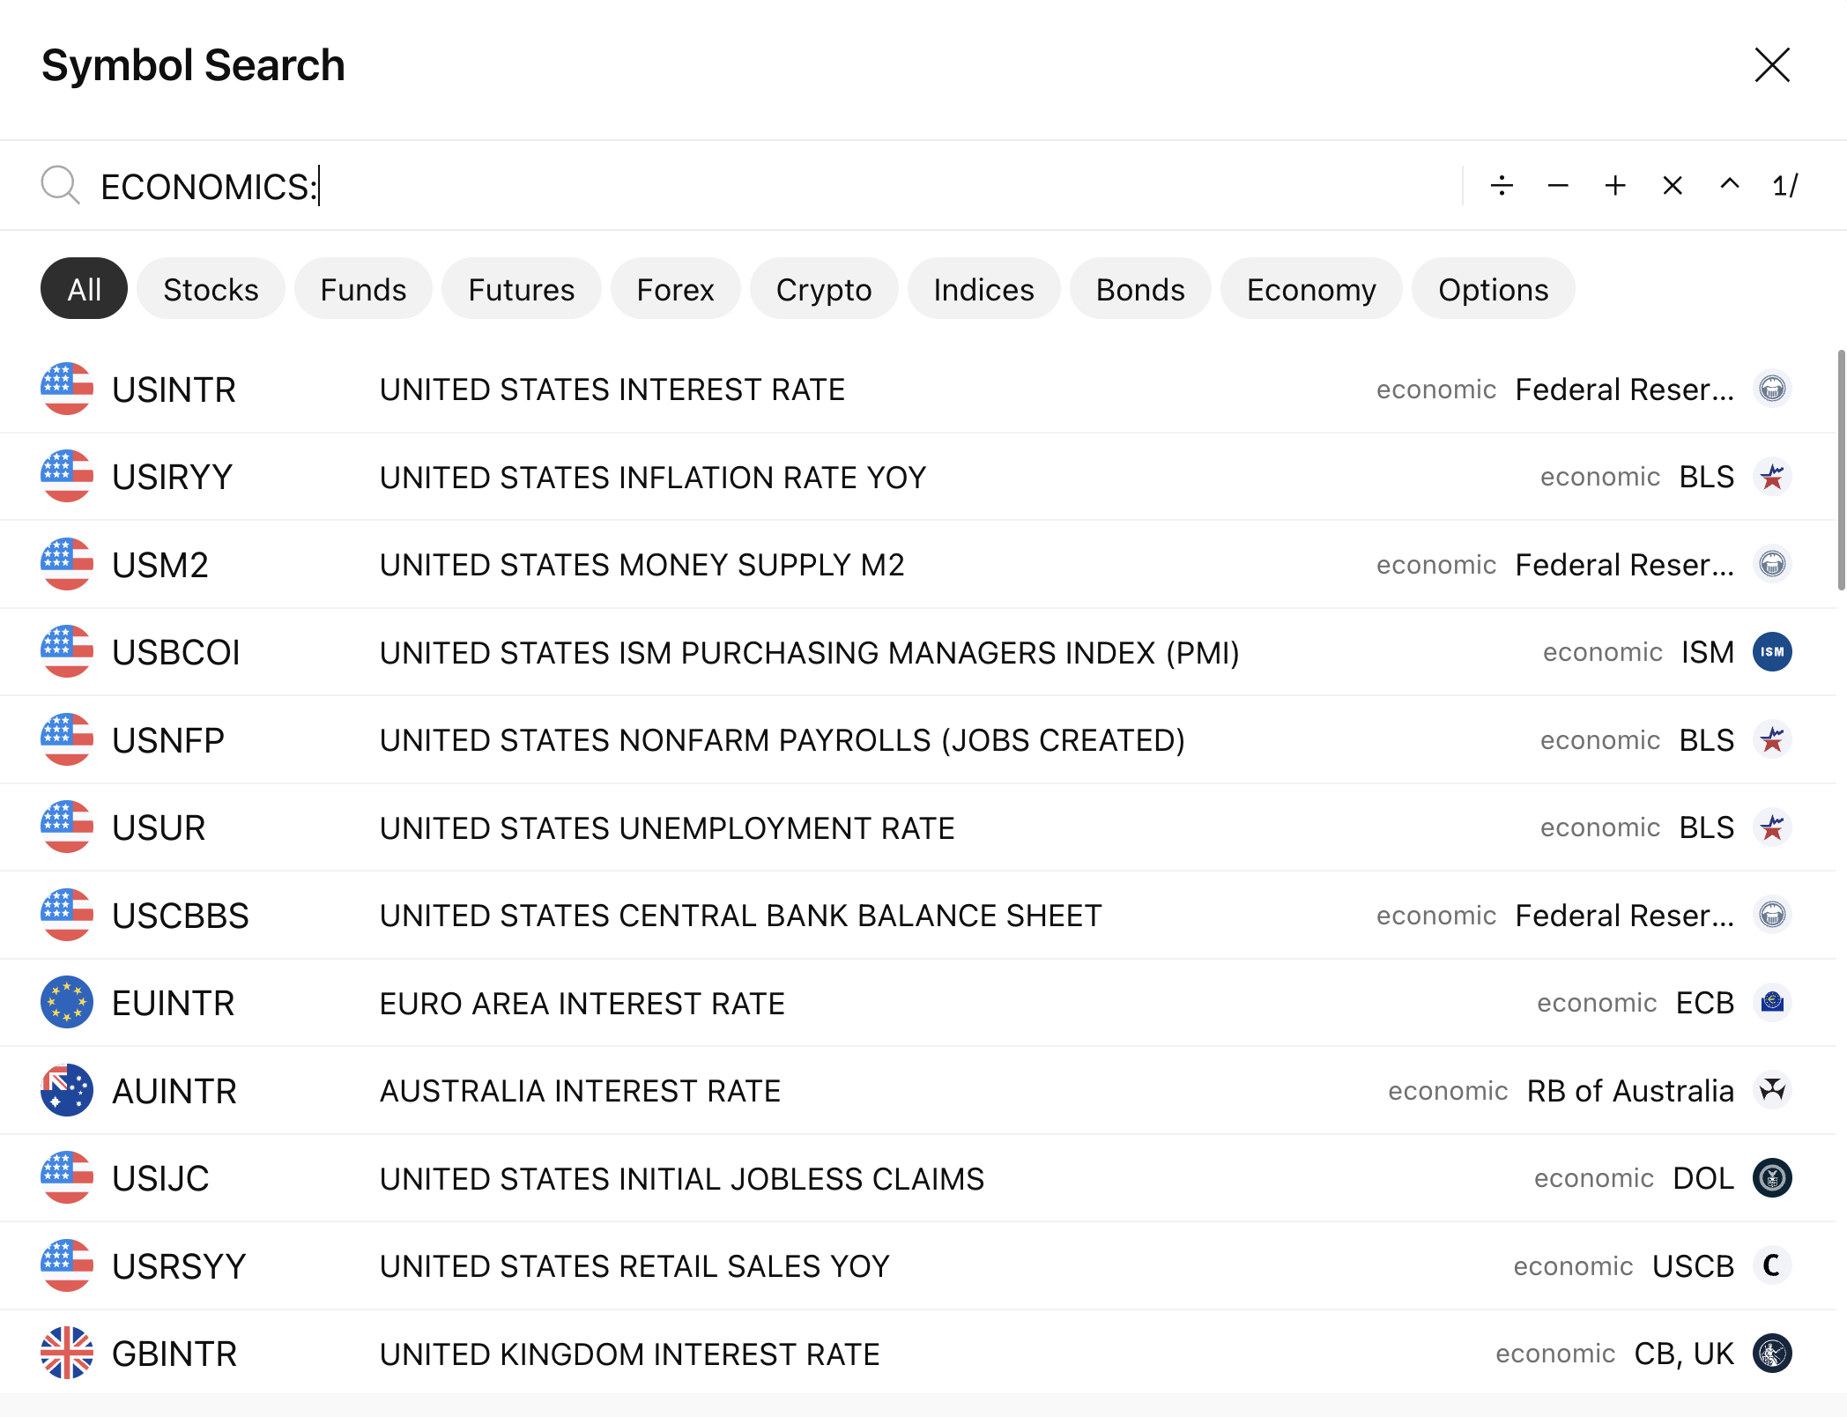Click the power caret operator icon

[1730, 184]
